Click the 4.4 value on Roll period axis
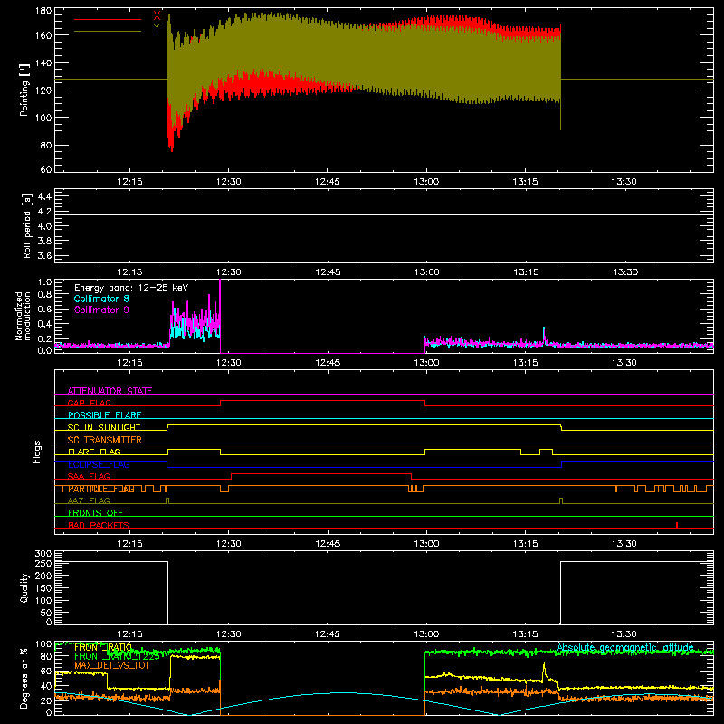Screen dimensions: 724x724 coord(44,196)
